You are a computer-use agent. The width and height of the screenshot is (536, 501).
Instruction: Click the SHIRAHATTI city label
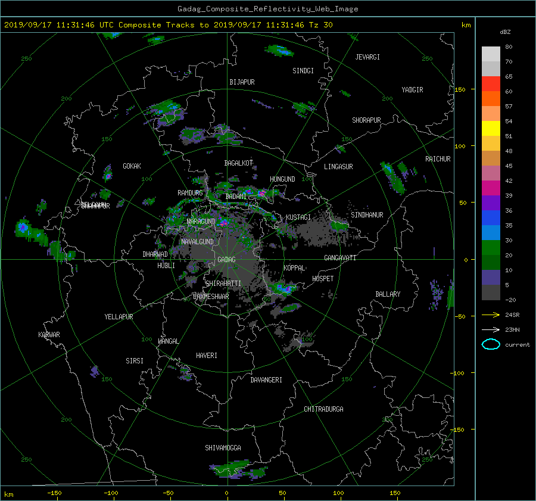tap(223, 284)
